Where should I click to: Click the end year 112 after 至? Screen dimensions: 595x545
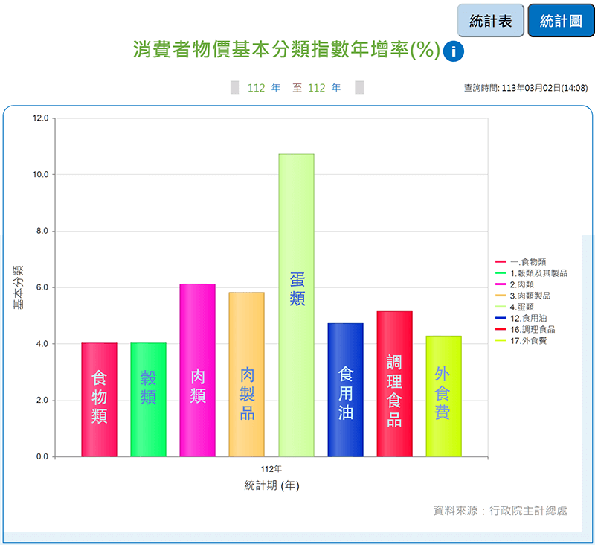(x=317, y=88)
